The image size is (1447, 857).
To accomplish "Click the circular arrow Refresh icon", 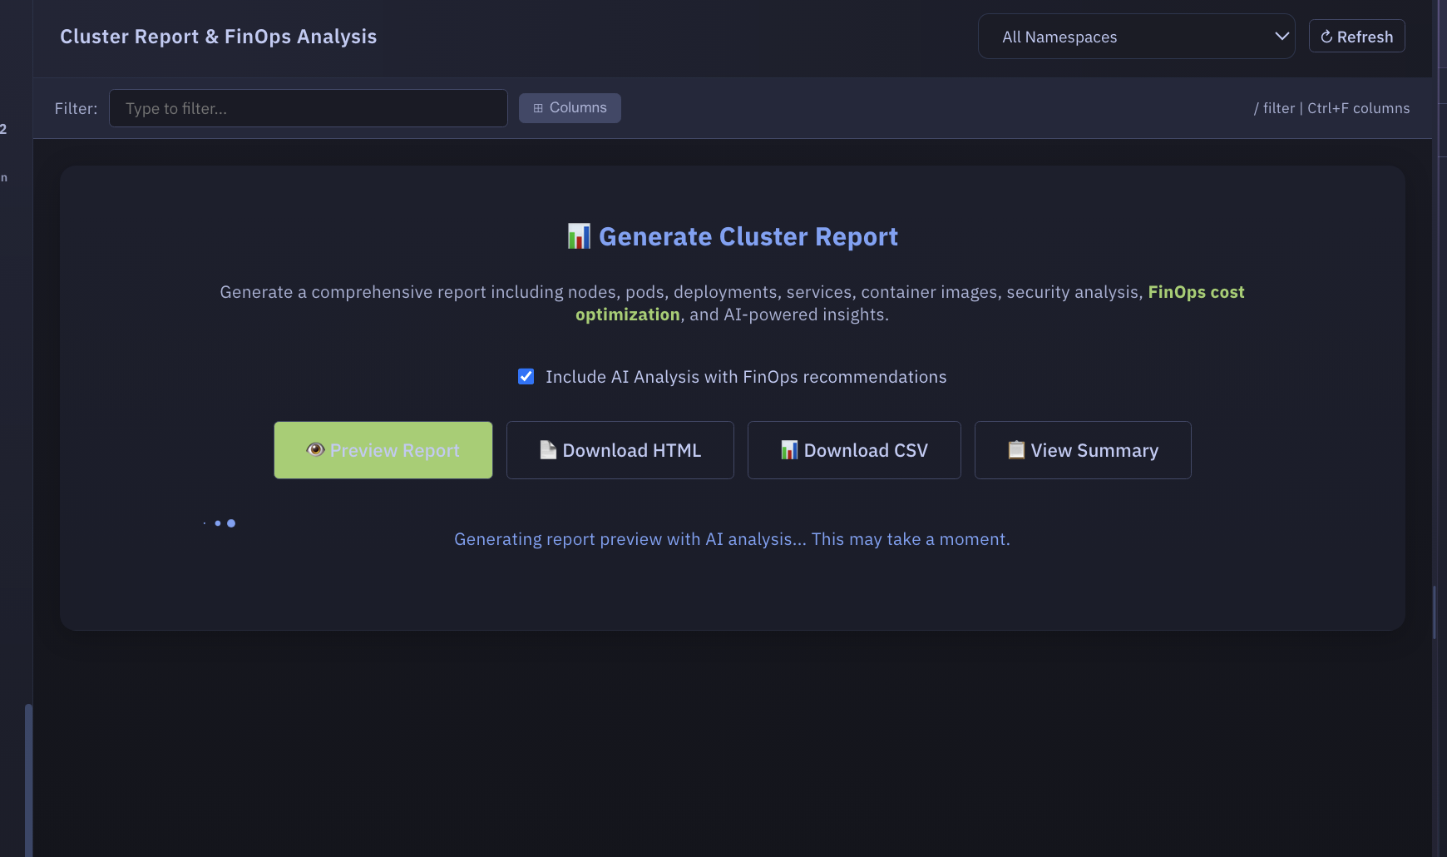I will point(1326,37).
